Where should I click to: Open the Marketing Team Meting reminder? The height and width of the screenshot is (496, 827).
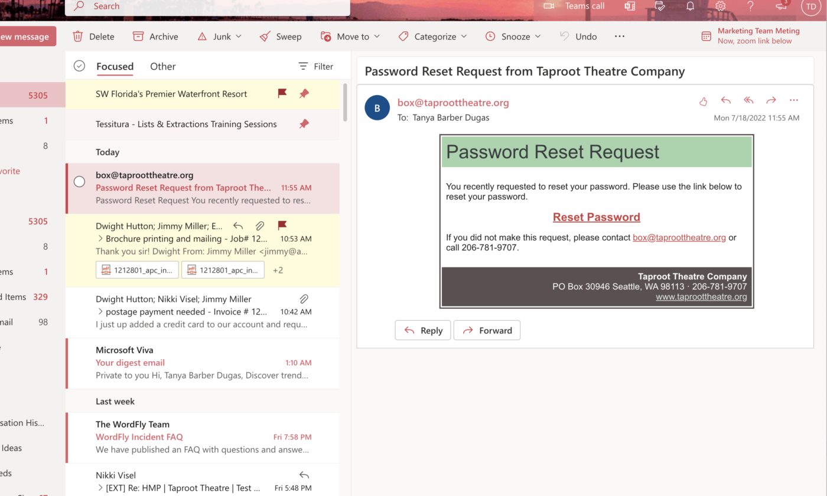(751, 36)
